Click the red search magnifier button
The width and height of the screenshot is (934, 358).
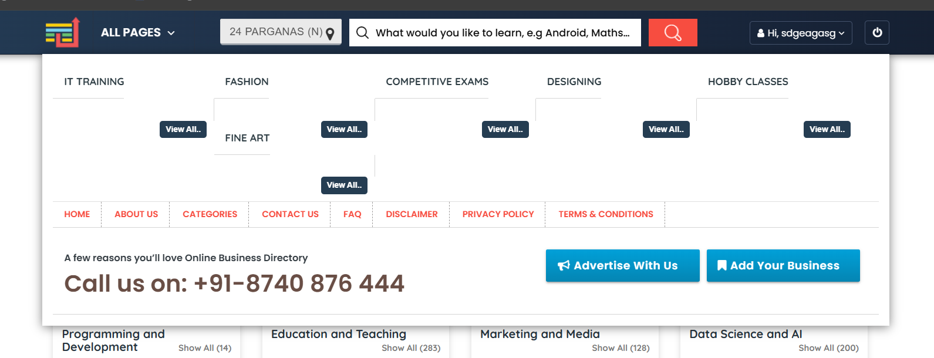click(673, 33)
